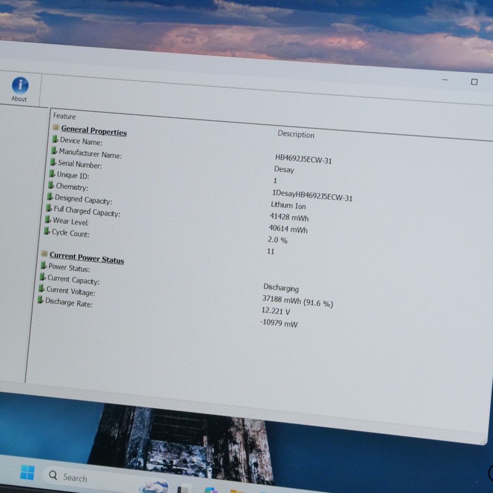Screen dimensions: 493x493
Task: Select device name value HB4692J5ECW-31
Action: (x=303, y=159)
